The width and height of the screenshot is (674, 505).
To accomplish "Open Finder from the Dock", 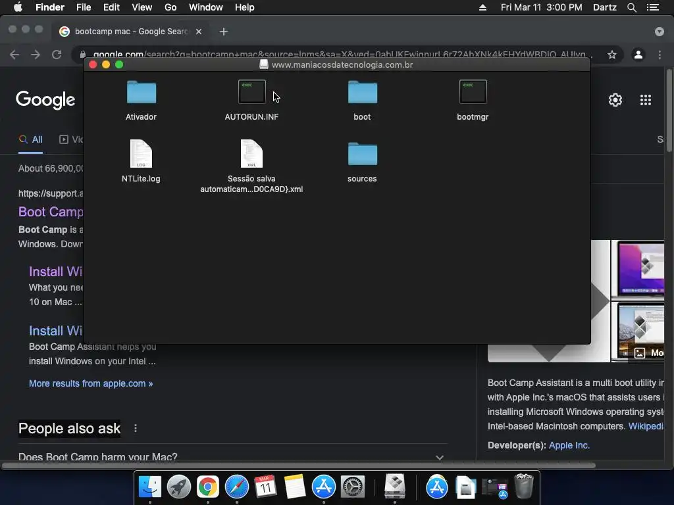I will [x=149, y=487].
